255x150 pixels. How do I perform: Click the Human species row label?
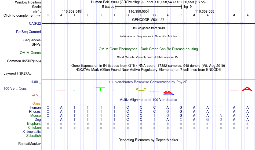pyautogui.click(x=35, y=107)
